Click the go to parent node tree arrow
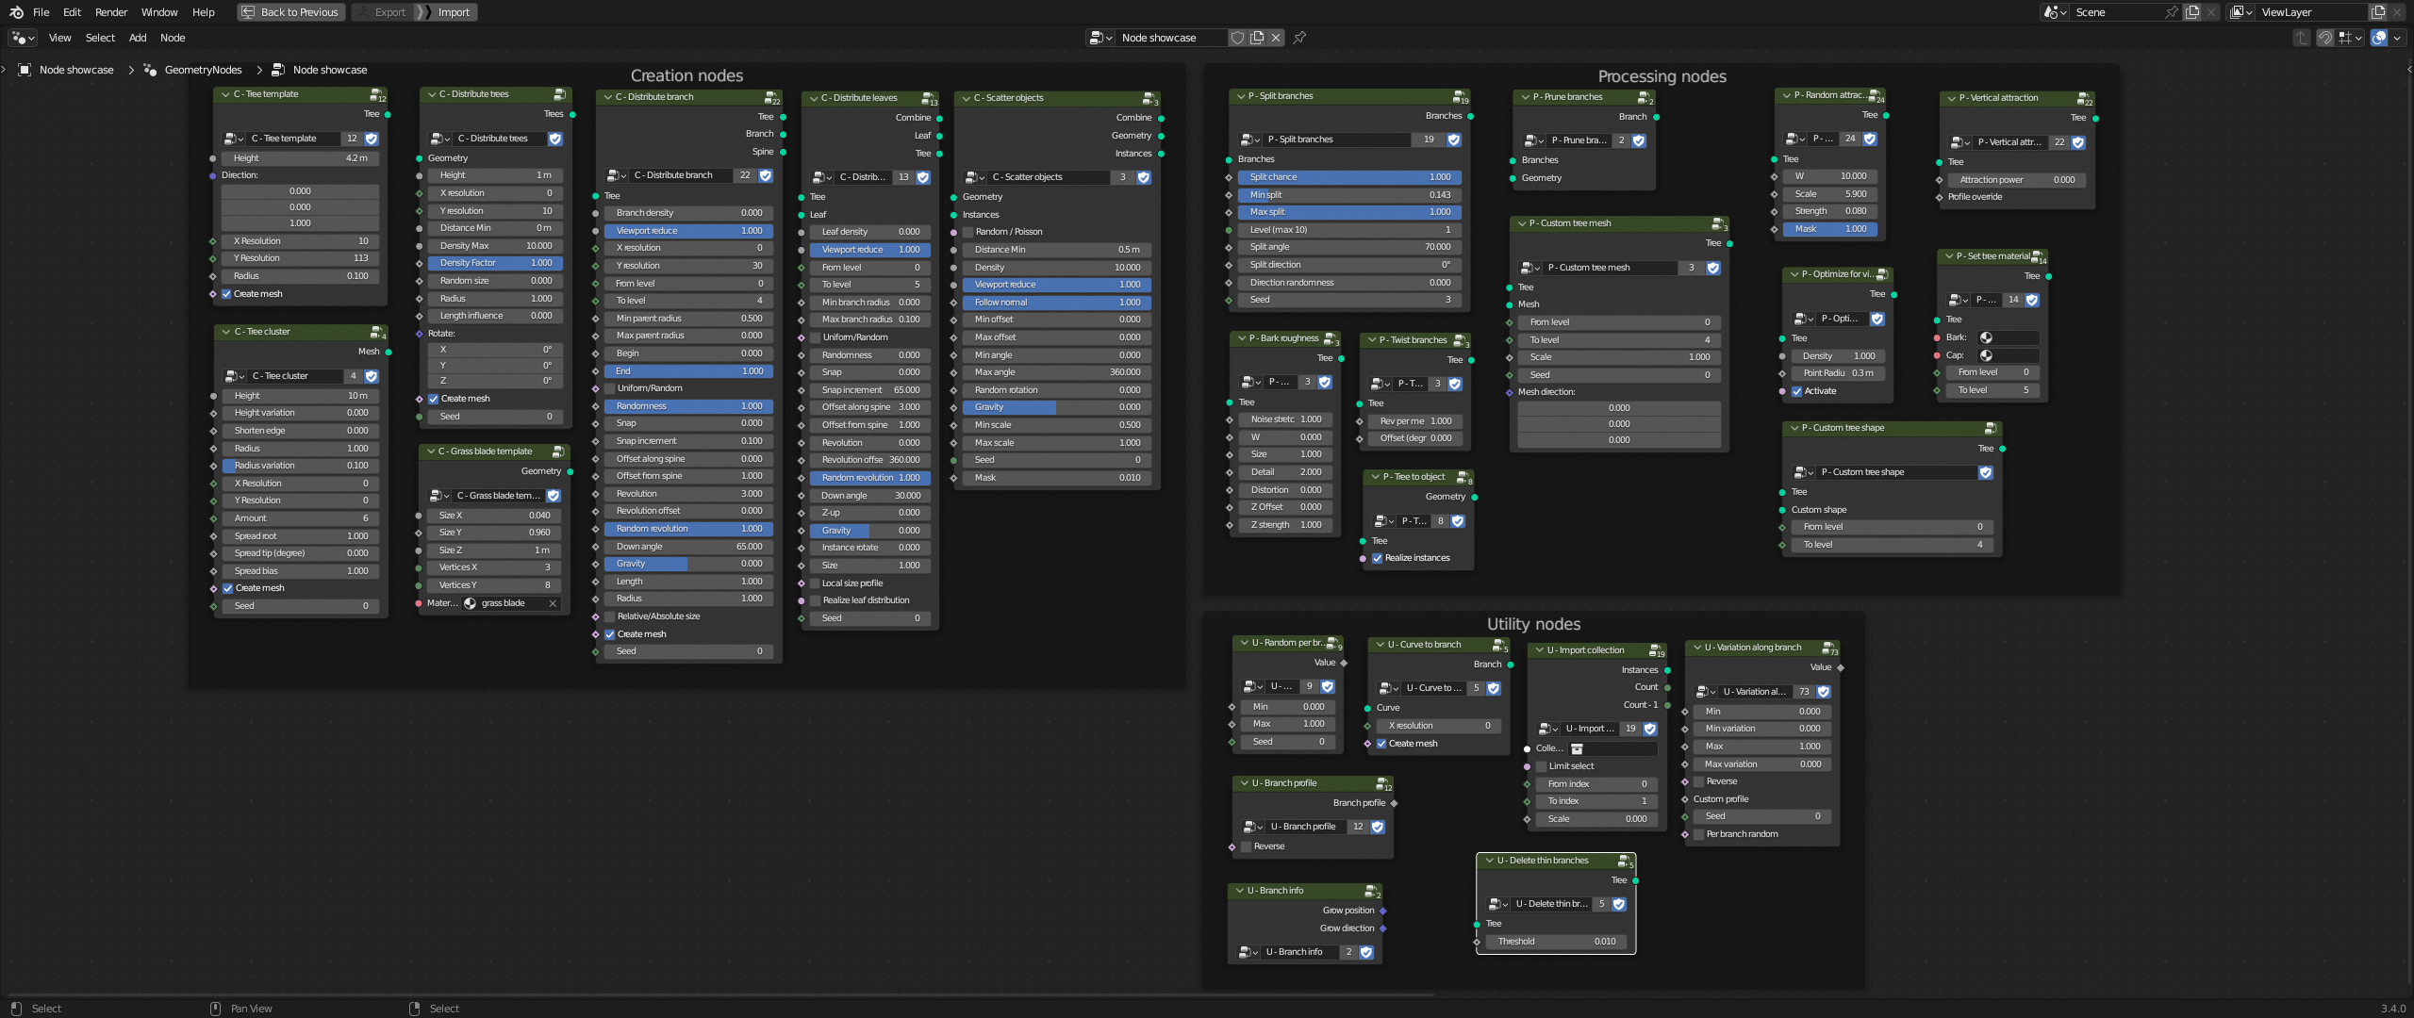The image size is (2414, 1018). pyautogui.click(x=2302, y=38)
